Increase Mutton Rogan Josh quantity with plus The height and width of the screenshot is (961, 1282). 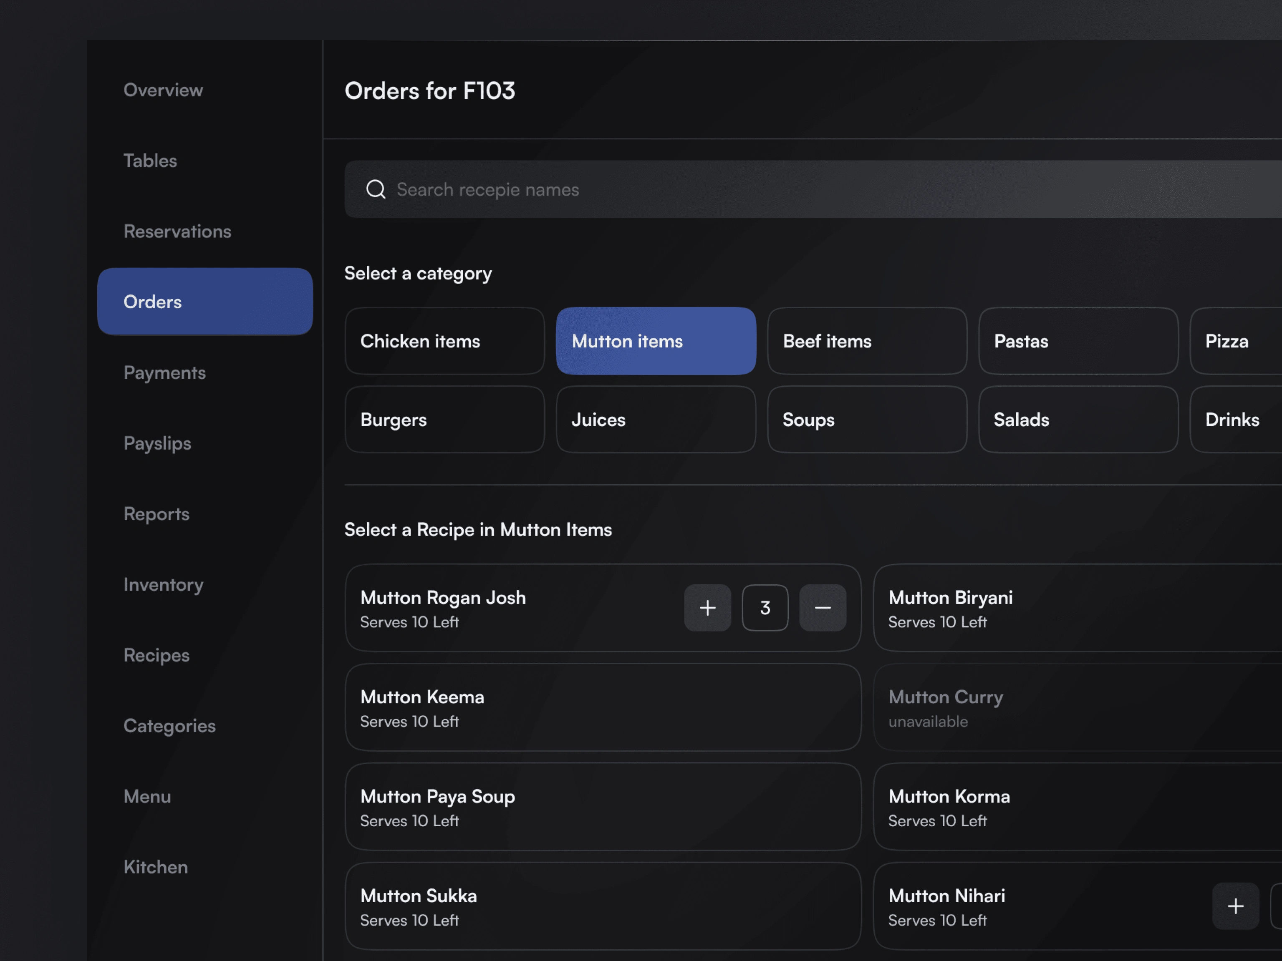(707, 608)
